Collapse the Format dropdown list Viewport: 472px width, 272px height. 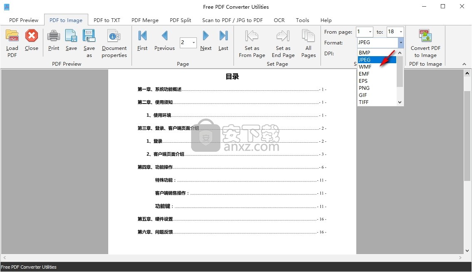coord(401,42)
